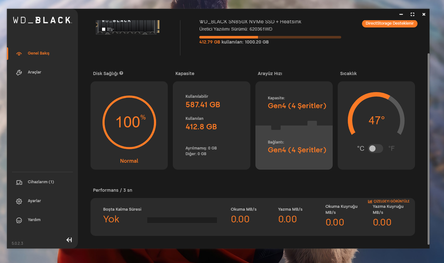Open Cihazlarım (1) devices list
This screenshot has width=444, height=263.
click(x=41, y=182)
